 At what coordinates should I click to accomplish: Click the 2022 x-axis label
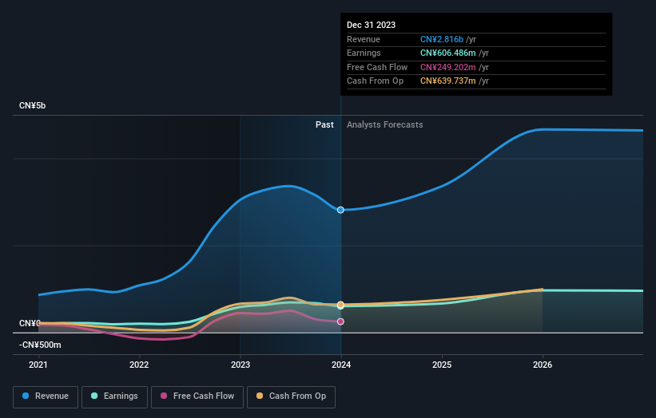click(x=139, y=365)
